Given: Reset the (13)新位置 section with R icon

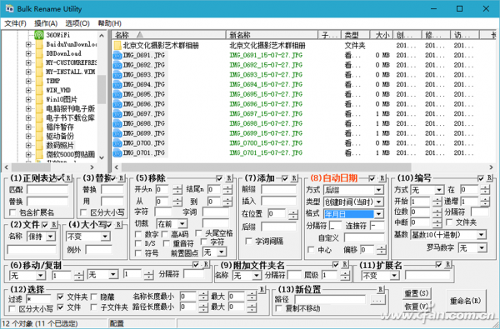Looking at the screenshot, I should tap(381, 290).
